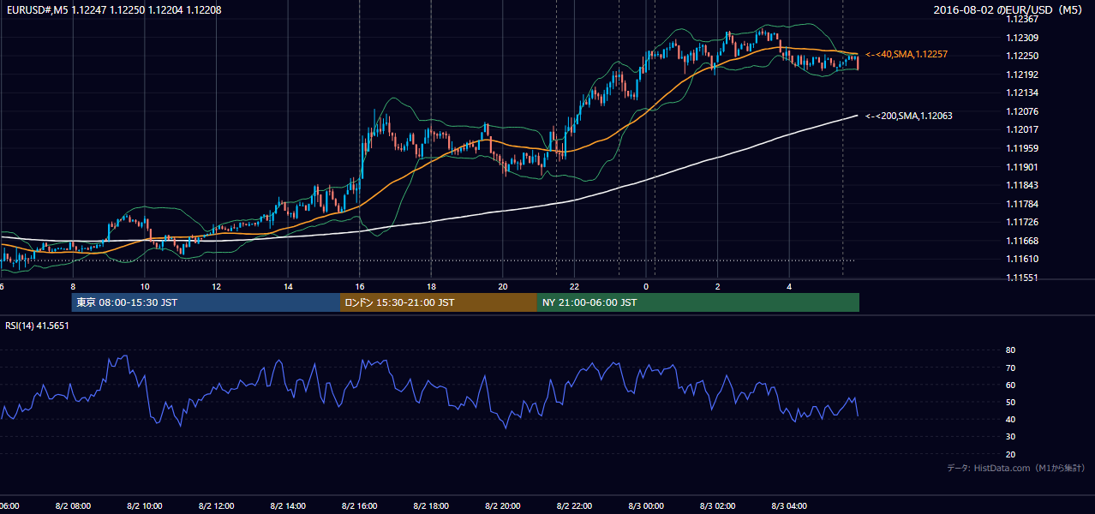Click the 8/3 00:00 date label
Image resolution: width=1095 pixels, height=514 pixels.
646,506
